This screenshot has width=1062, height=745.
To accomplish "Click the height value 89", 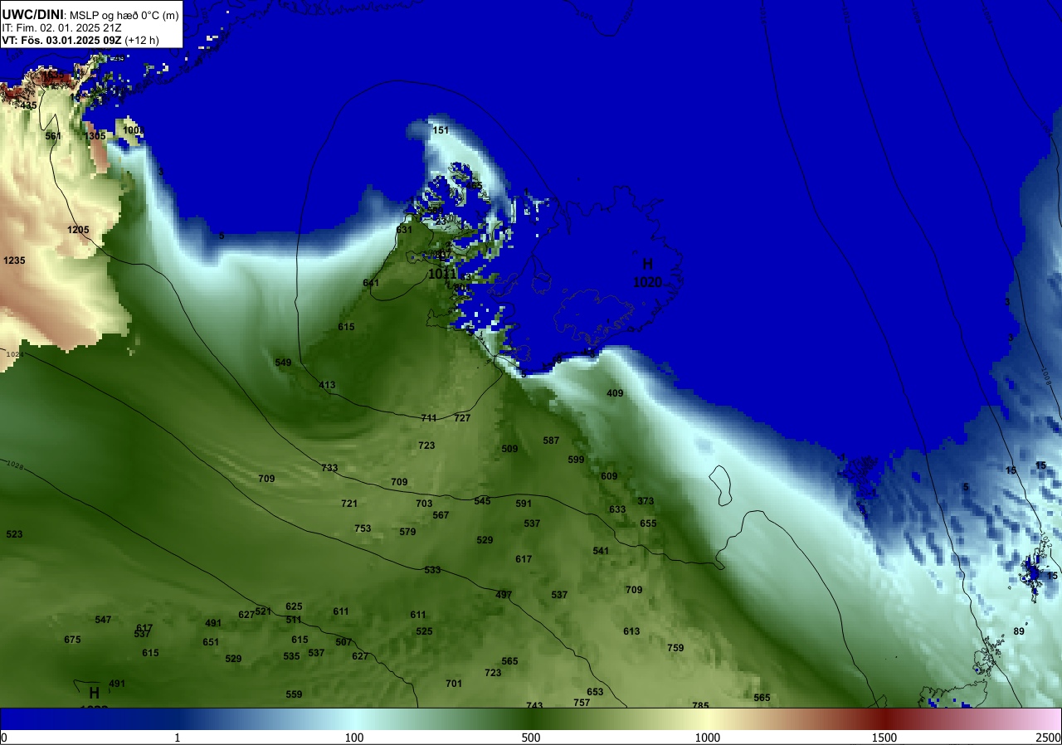I will coord(1019,631).
